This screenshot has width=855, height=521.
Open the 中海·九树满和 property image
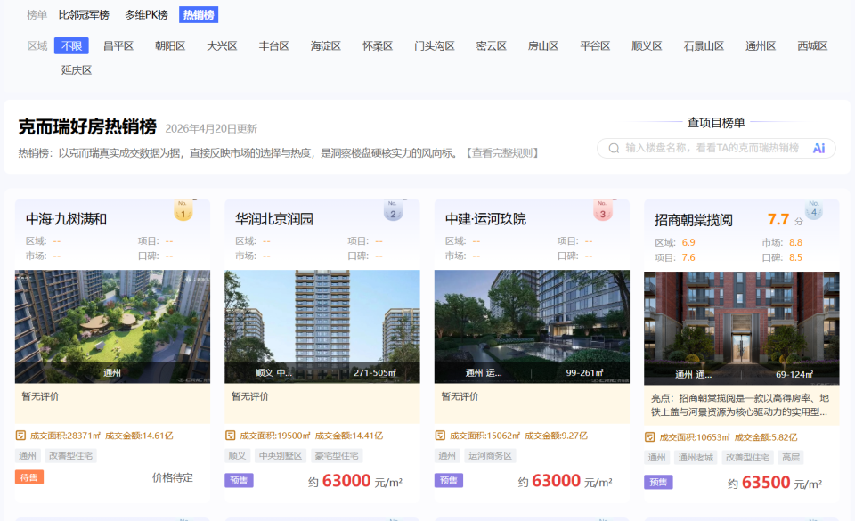[x=112, y=327]
